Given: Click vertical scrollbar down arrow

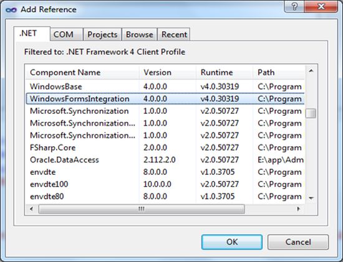Looking at the screenshot, I should click(311, 198).
